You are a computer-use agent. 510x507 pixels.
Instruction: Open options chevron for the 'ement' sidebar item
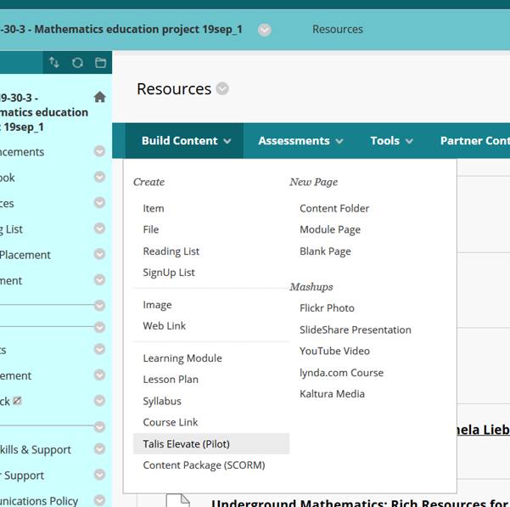99,375
